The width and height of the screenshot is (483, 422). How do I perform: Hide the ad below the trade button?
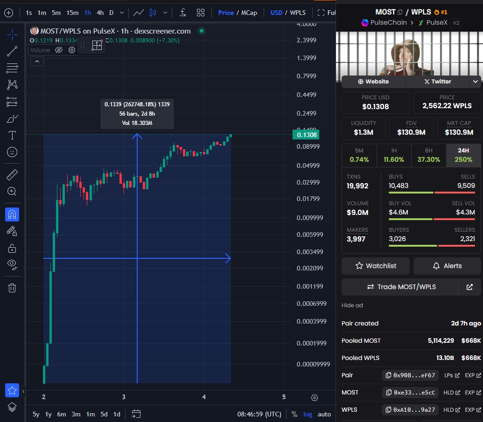[x=352, y=305]
